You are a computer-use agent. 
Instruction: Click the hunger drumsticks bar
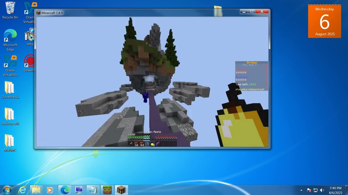coord(166,138)
